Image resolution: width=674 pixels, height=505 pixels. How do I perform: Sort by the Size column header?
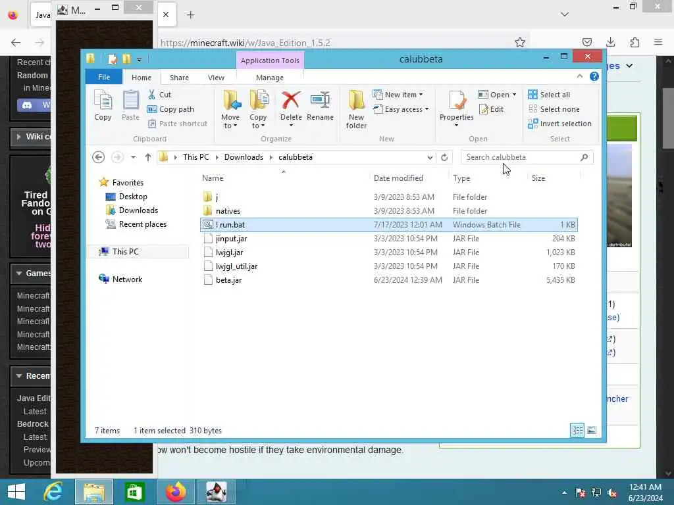click(538, 178)
